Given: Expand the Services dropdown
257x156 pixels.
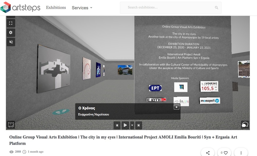Looking at the screenshot, I should point(82,8).
